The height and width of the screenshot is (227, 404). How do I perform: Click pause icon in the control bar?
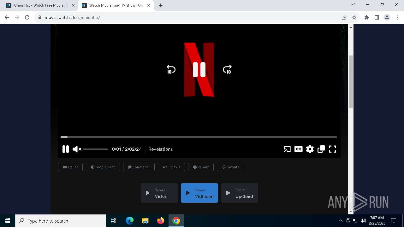pyautogui.click(x=65, y=149)
